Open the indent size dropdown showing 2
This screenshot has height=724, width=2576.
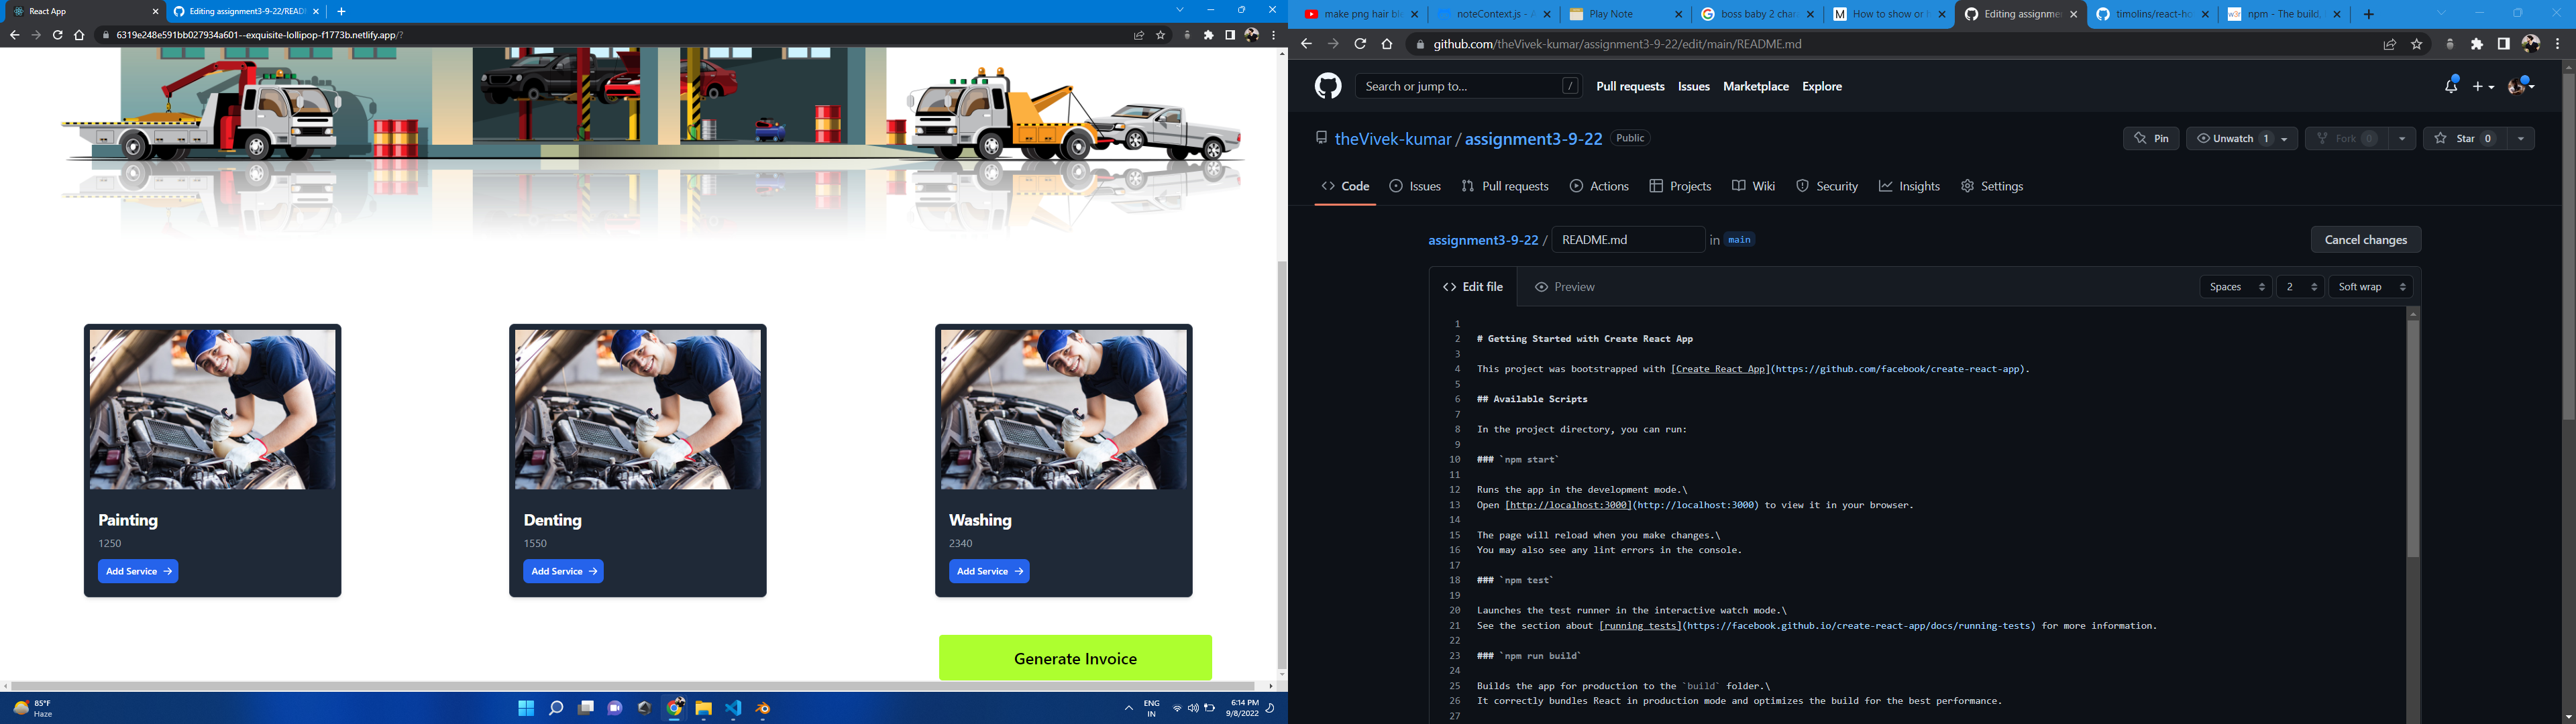(2300, 287)
